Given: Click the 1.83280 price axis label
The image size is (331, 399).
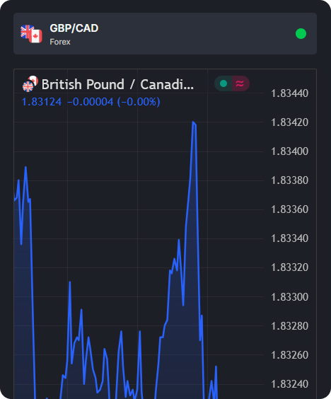Looking at the screenshot, I should [289, 326].
